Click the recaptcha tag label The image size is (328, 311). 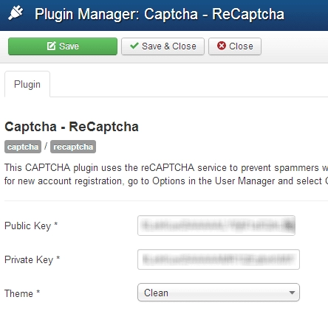73,147
